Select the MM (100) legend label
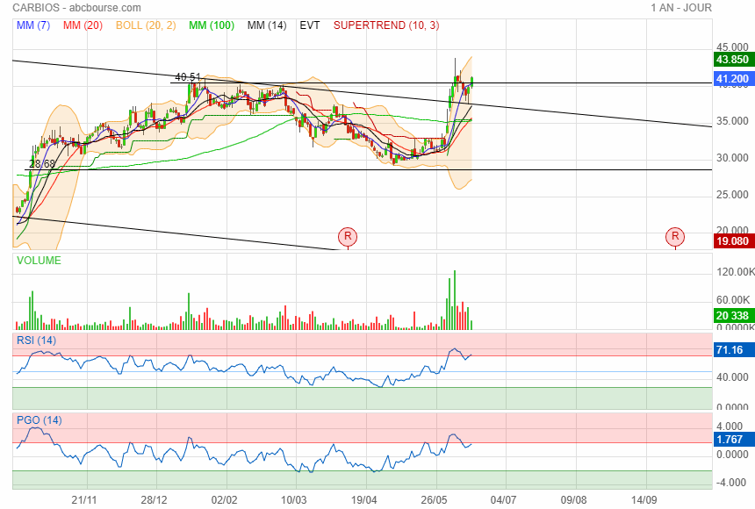Viewport: 755px width, 509px height. [x=212, y=25]
